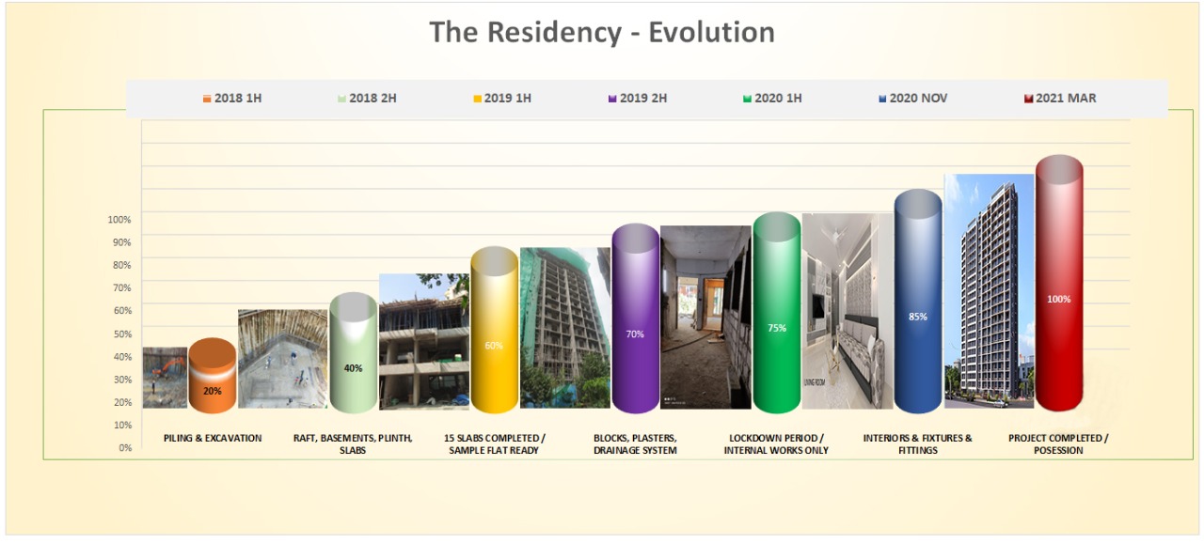Click the red 2021 MAR legend marker
The width and height of the screenshot is (1204, 543).
[x=1029, y=99]
